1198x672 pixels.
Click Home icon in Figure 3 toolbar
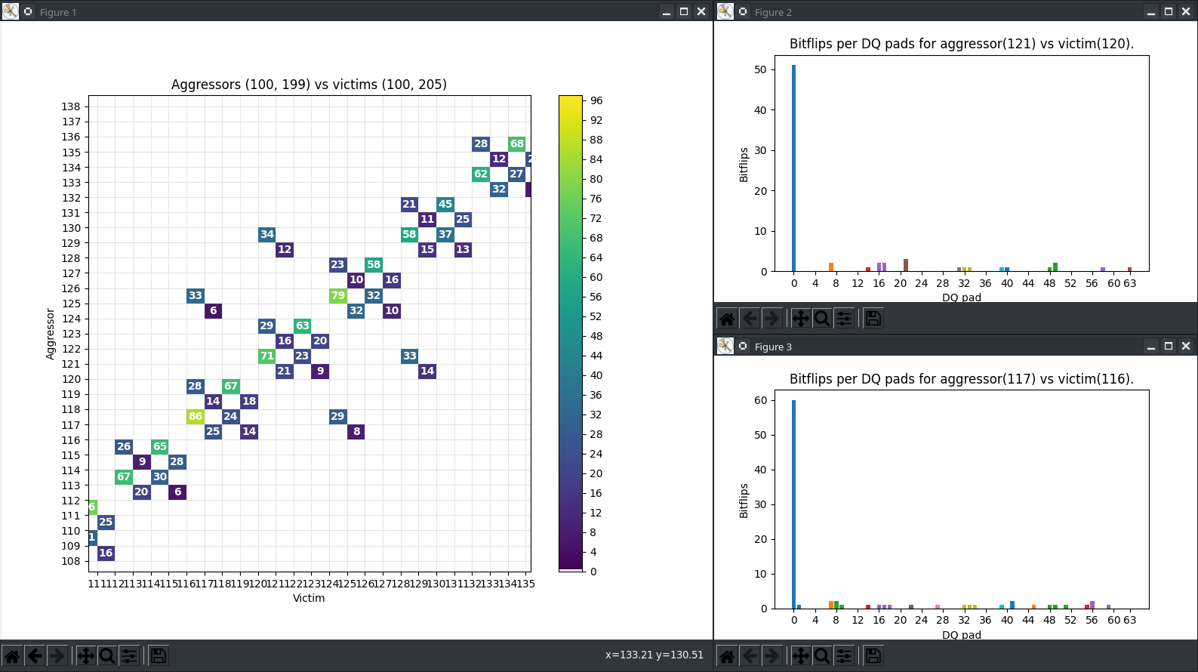pyautogui.click(x=727, y=655)
